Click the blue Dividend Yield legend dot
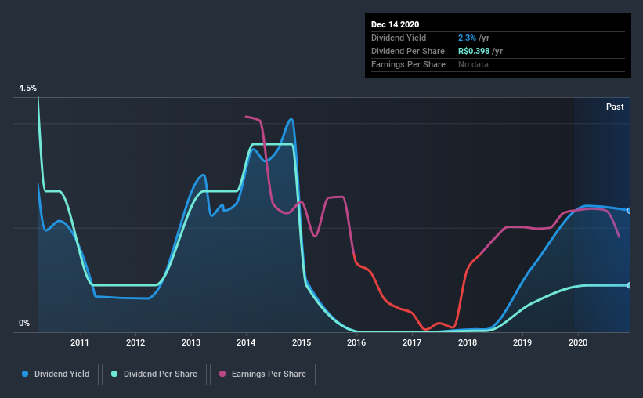 click(25, 374)
